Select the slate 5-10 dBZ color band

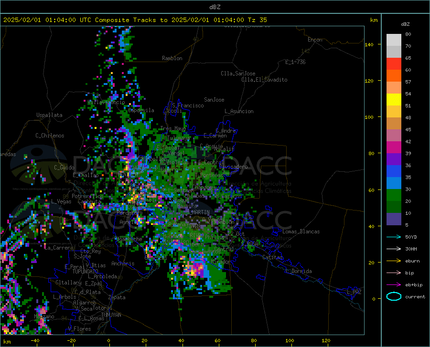tap(394, 219)
